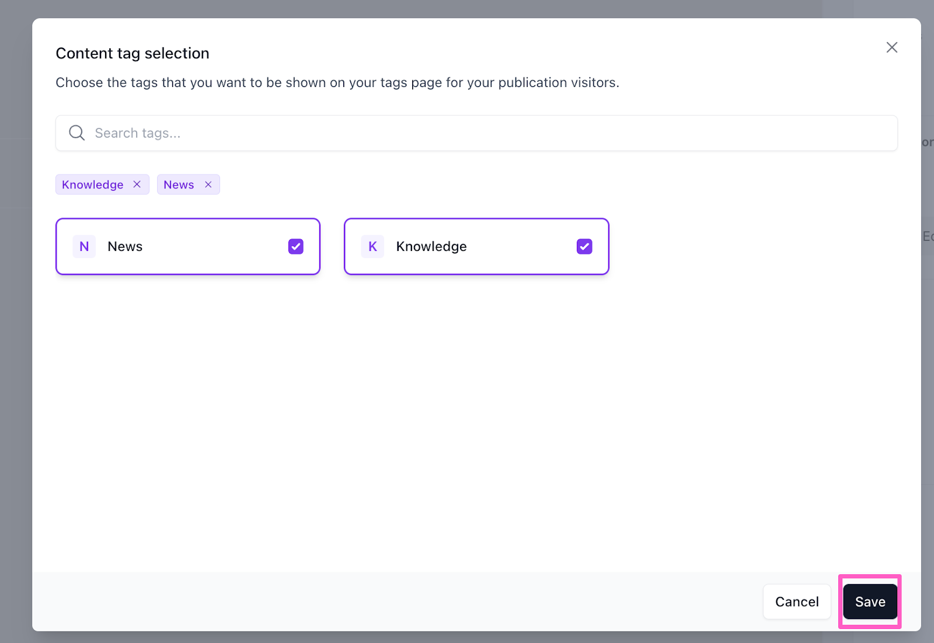Screen dimensions: 934x643
Task: Click the Knowledge chip text
Action: 93,185
